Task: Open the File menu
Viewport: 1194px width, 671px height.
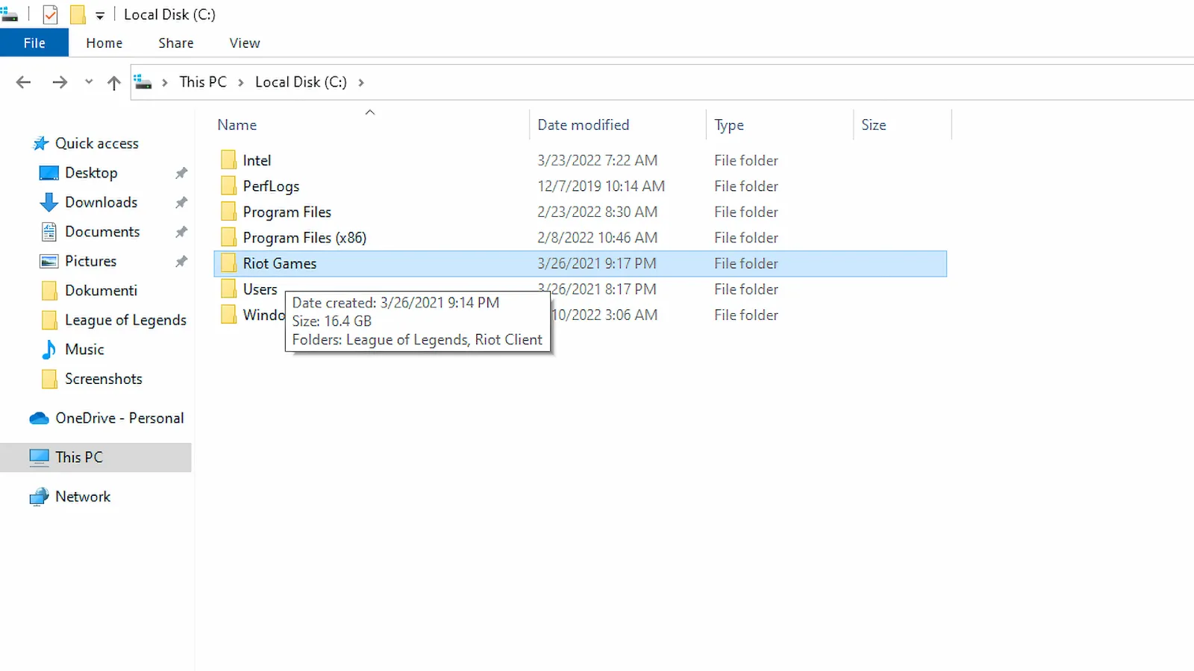Action: (34, 43)
